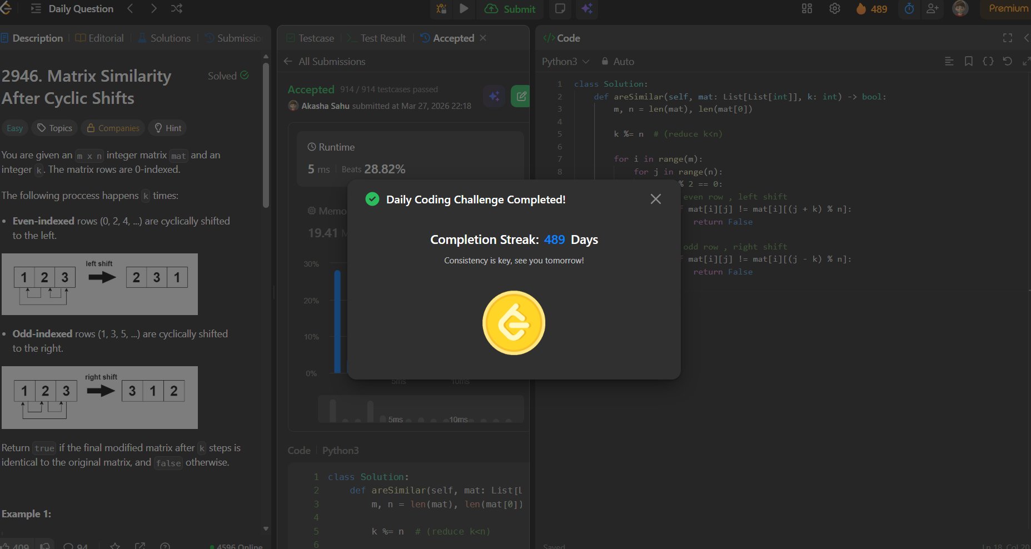1031x549 pixels.
Task: Click the Submit button
Action: (x=510, y=9)
